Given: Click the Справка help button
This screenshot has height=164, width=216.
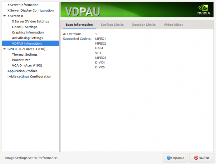Looking at the screenshot, I should click(175, 158).
